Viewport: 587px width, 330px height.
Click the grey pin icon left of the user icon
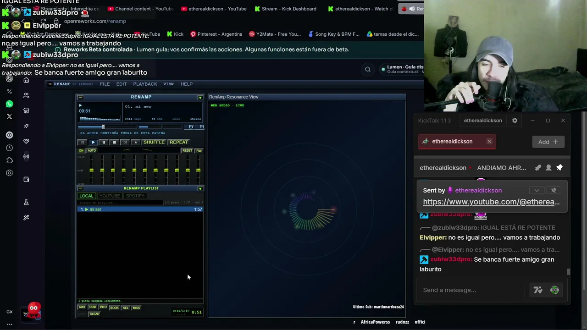538,168
